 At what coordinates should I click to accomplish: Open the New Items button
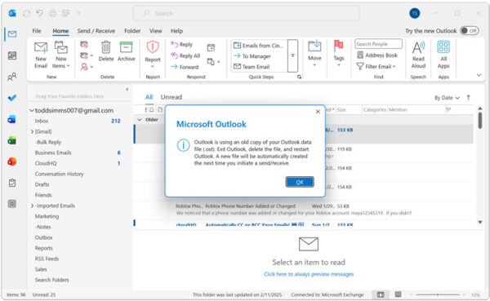61,55
